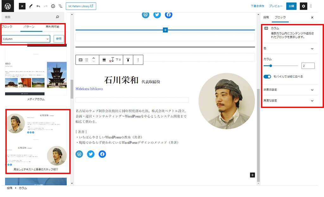Switch to the 投稿 sidebar tab

pyautogui.click(x=266, y=17)
